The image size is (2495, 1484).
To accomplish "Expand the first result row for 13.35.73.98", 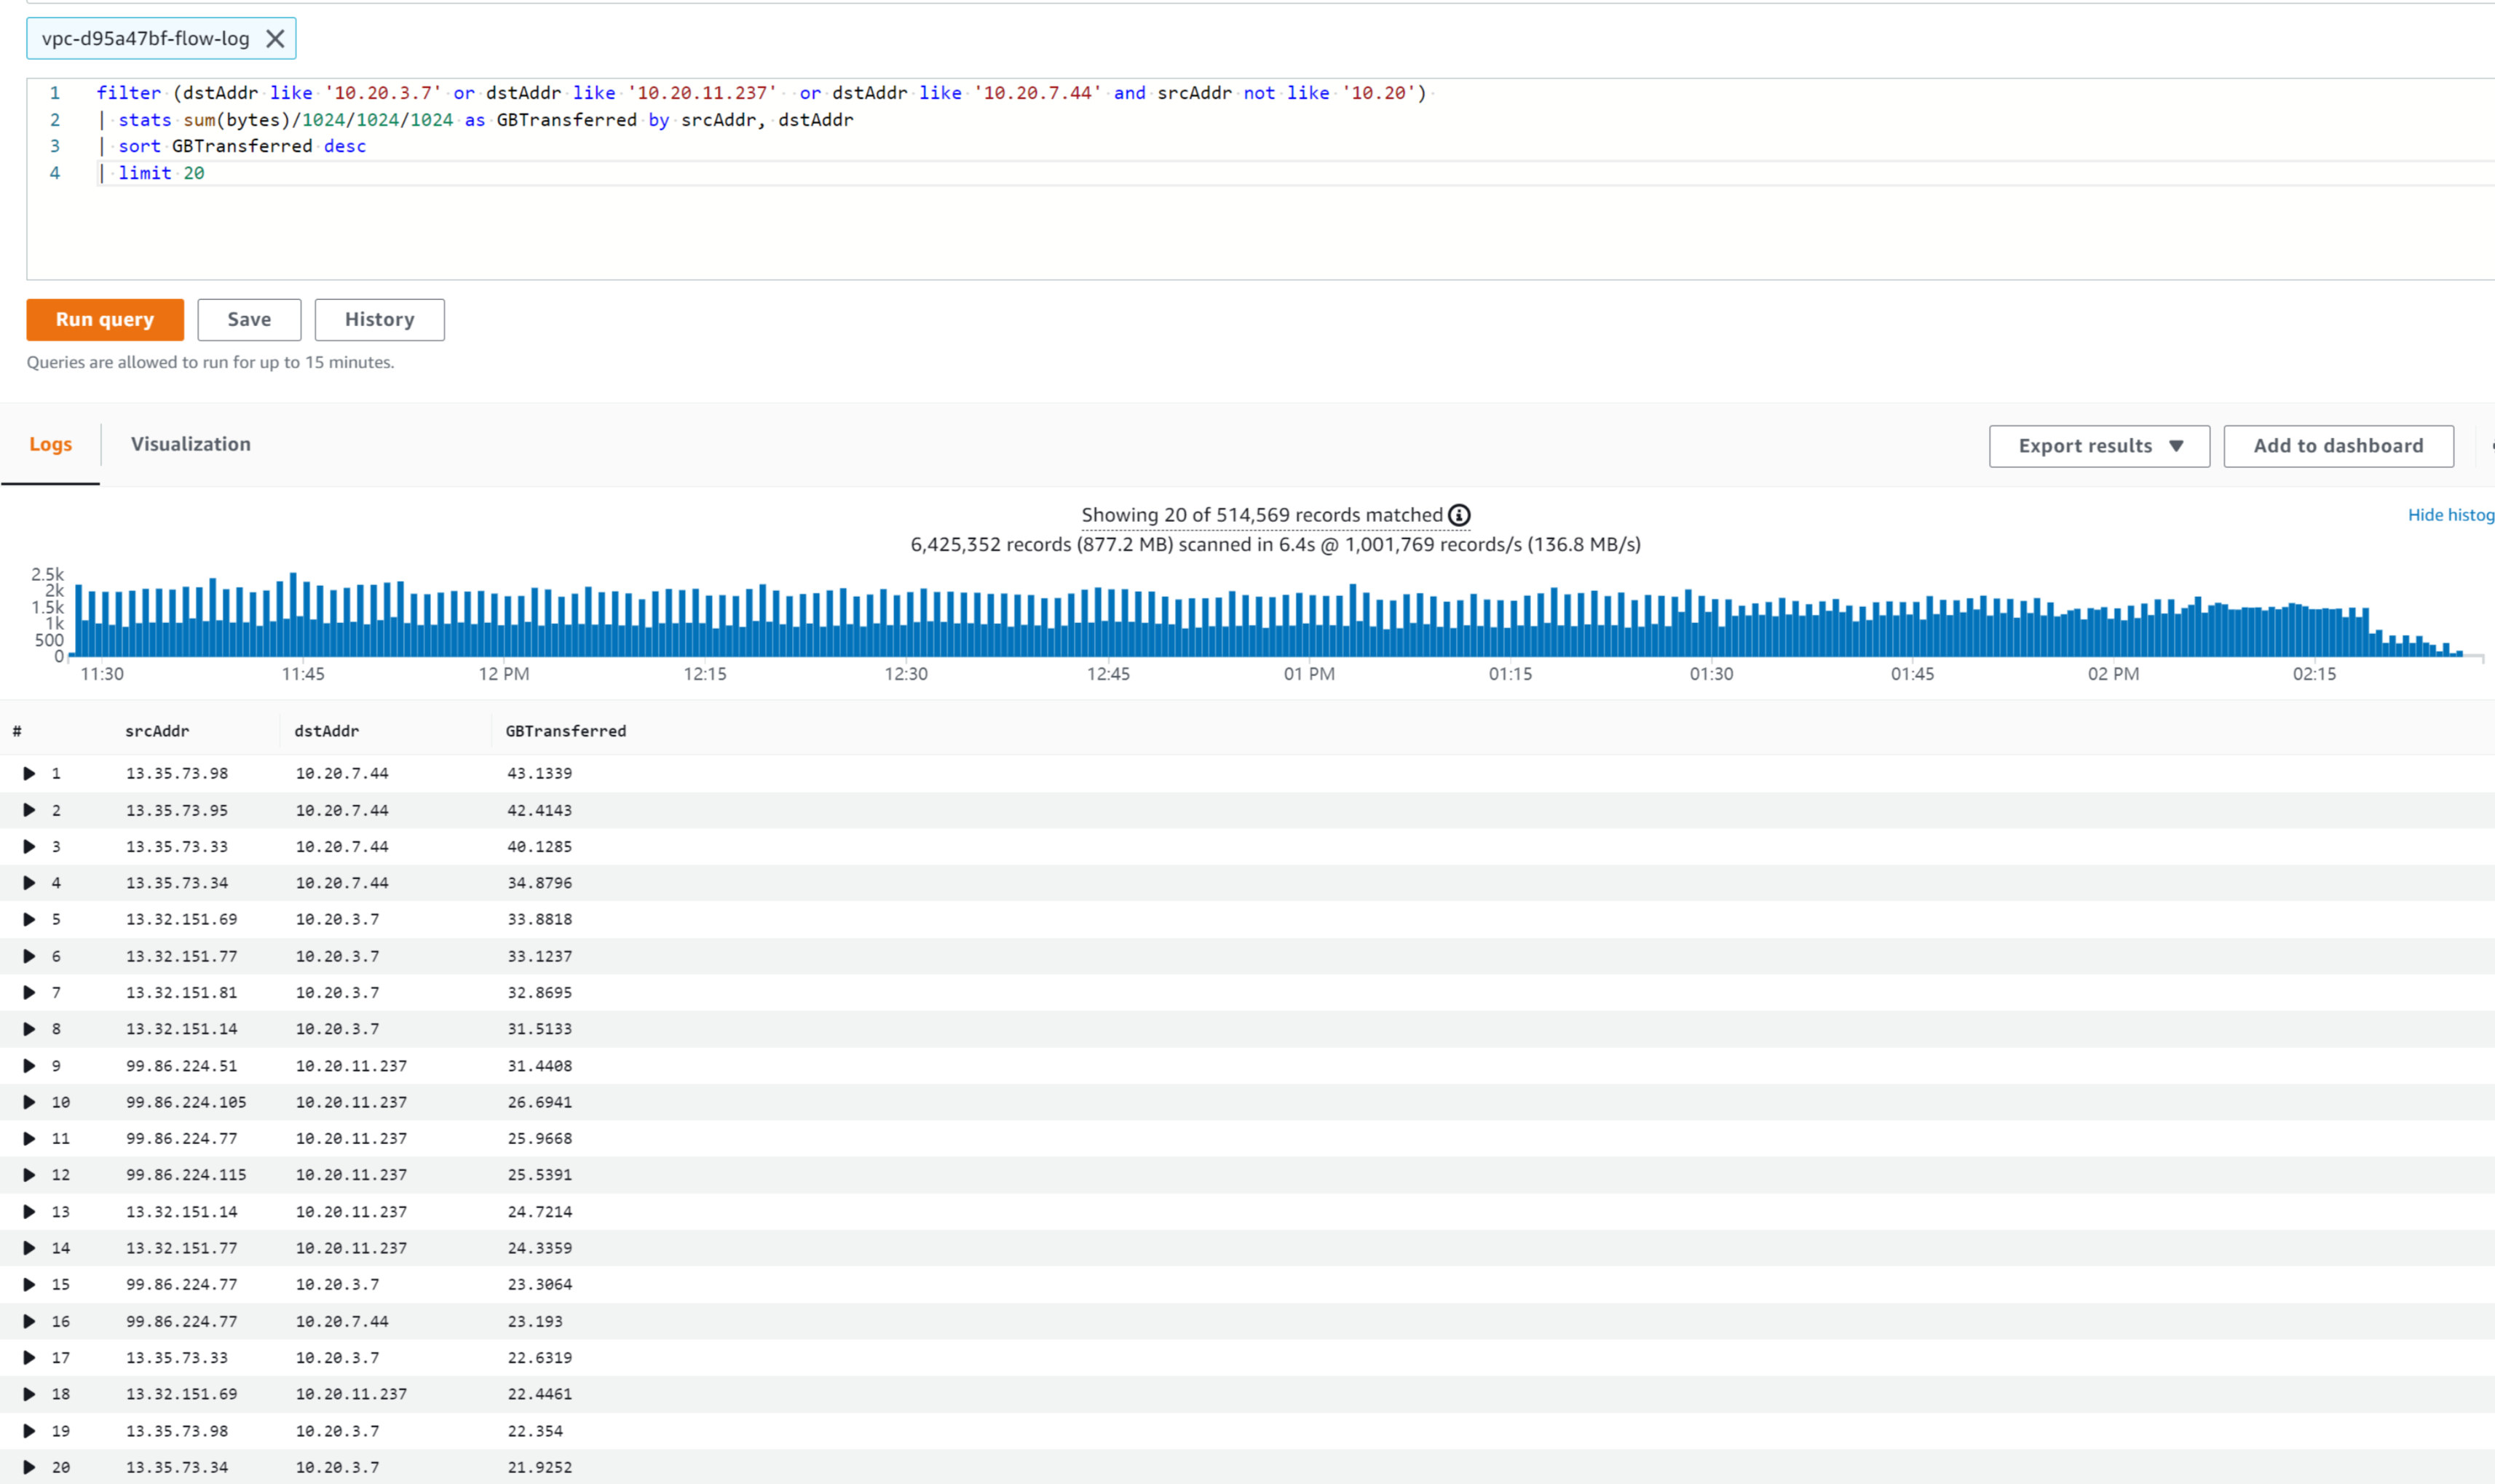I will [29, 773].
